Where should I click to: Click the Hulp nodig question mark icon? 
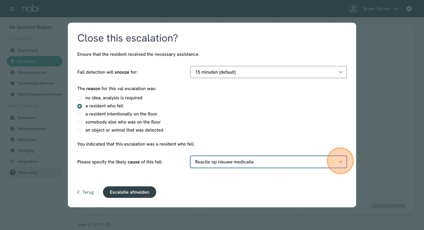pyautogui.click(x=13, y=172)
